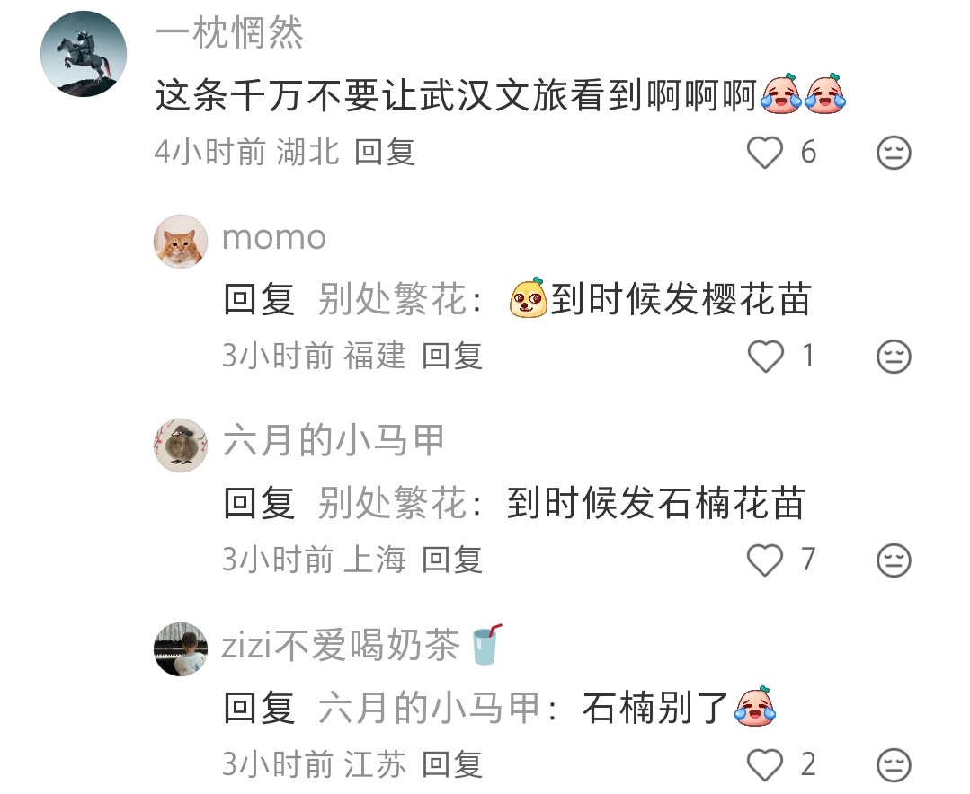Reply to momo's comment from 福建

coord(452,356)
